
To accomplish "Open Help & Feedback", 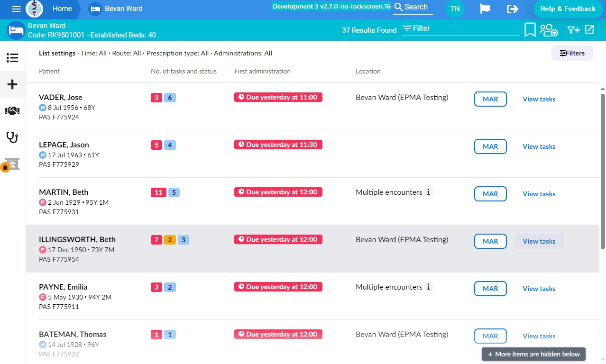I will (568, 9).
